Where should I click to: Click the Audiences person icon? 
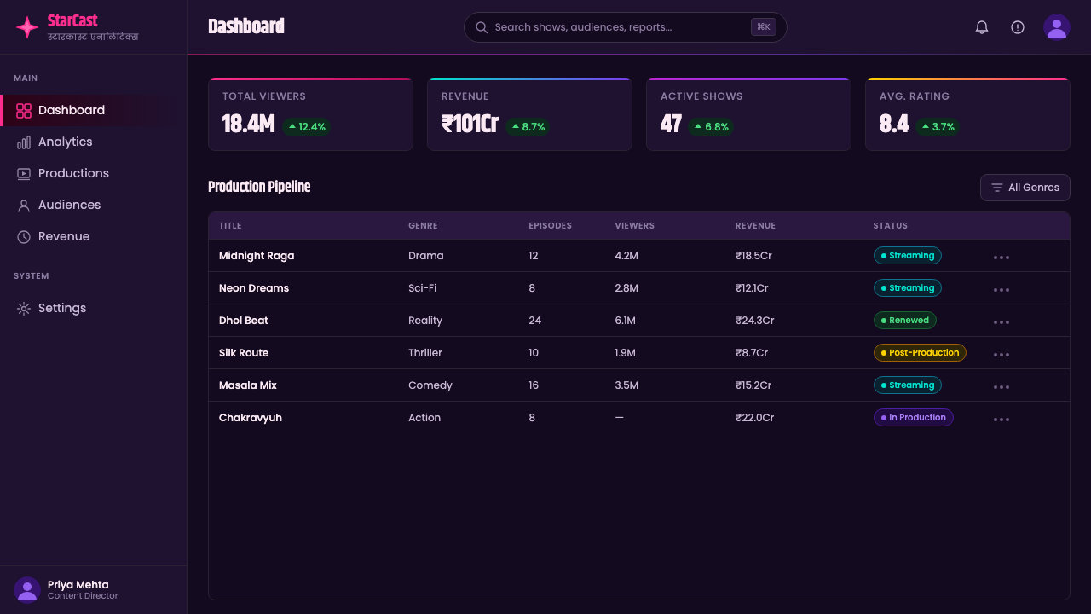point(24,206)
